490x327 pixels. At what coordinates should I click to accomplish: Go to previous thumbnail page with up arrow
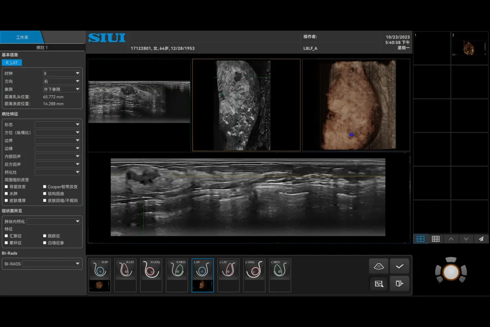click(x=451, y=239)
